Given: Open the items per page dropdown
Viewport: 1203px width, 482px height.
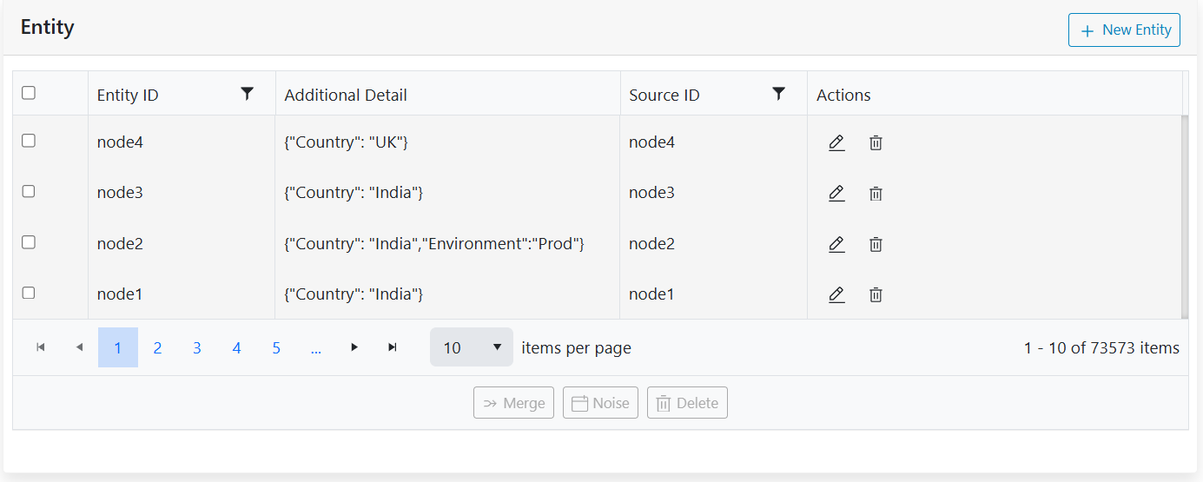Looking at the screenshot, I should point(471,347).
